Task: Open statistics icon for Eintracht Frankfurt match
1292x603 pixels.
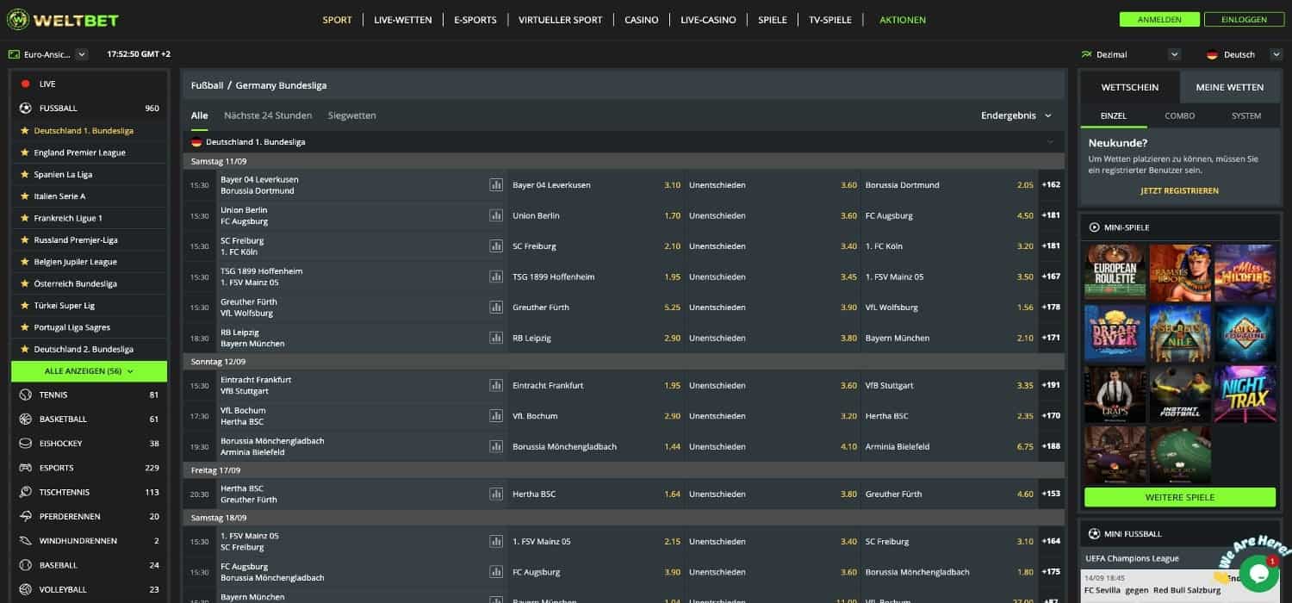Action: [x=496, y=385]
